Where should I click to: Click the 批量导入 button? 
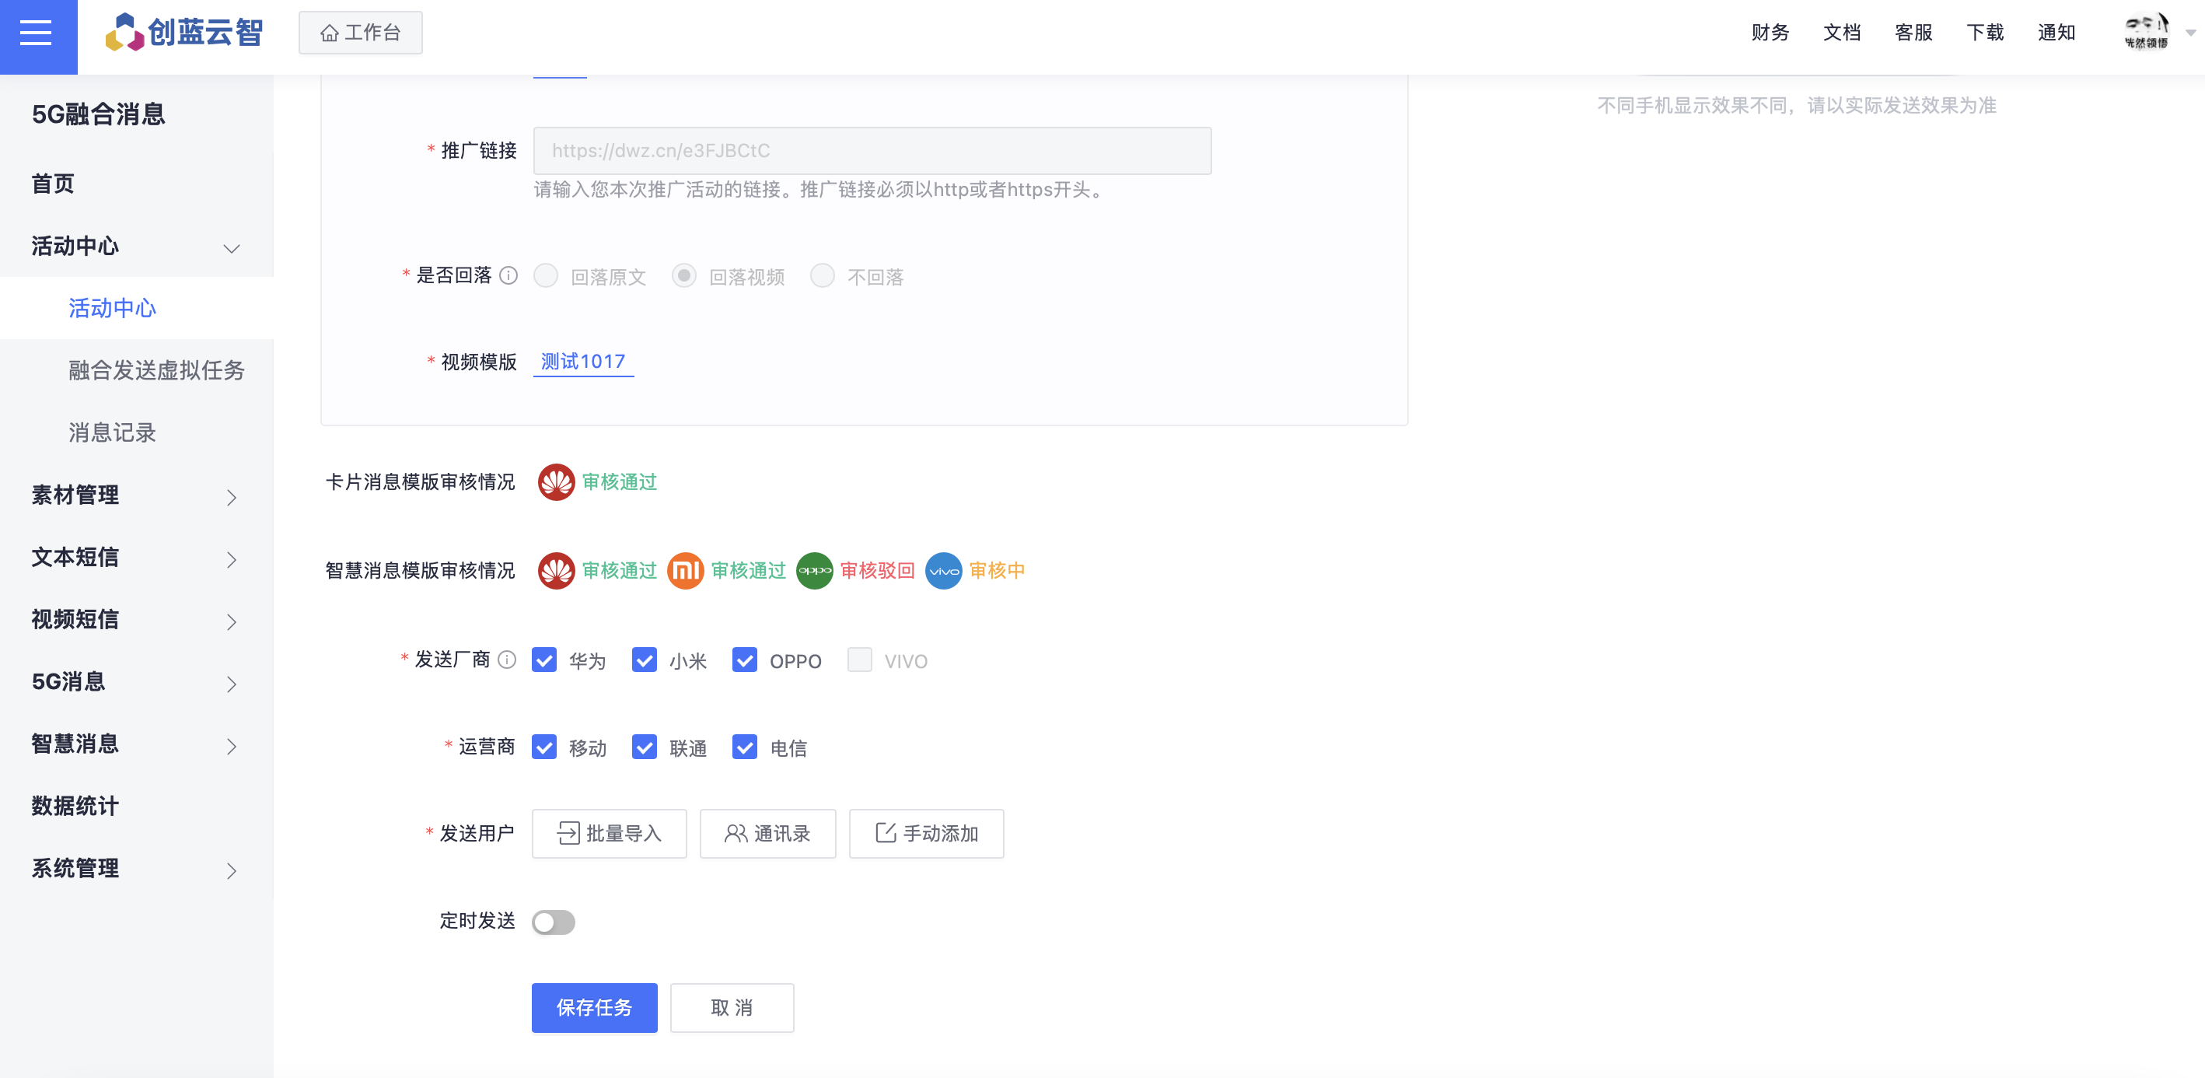(609, 833)
